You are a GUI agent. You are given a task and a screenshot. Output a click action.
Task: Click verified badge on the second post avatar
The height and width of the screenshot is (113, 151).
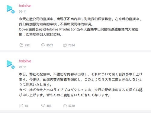[13, 67]
